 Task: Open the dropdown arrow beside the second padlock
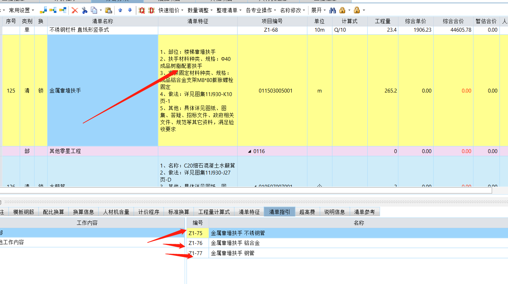364,10
